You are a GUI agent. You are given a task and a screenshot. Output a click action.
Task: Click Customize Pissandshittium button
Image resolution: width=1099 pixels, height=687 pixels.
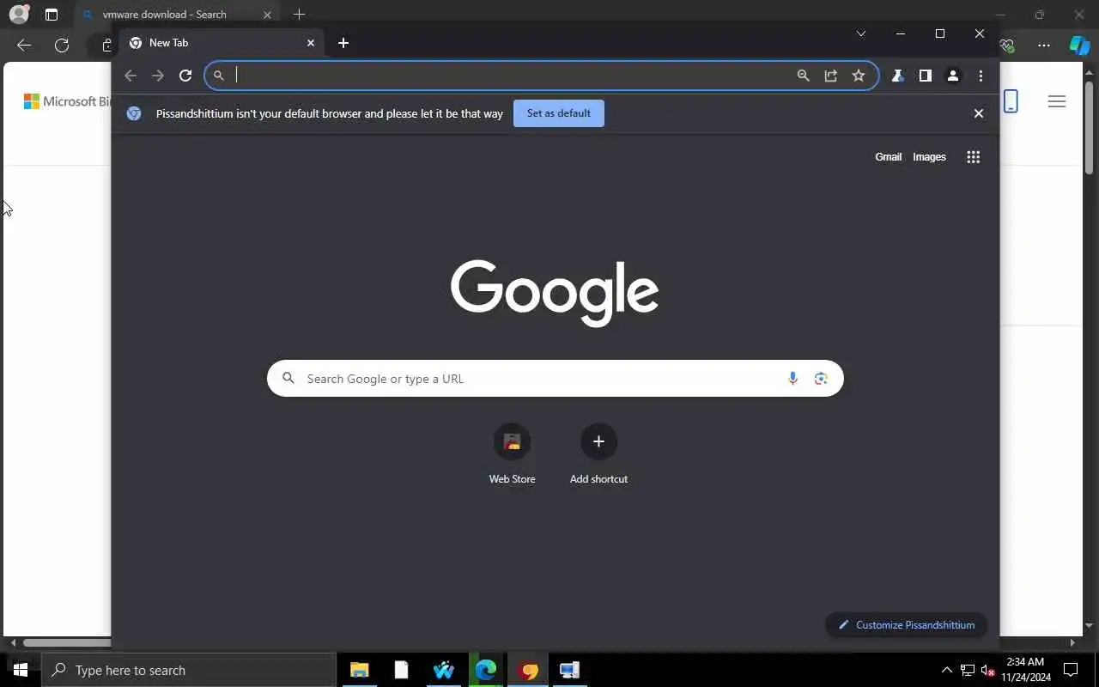click(x=907, y=624)
